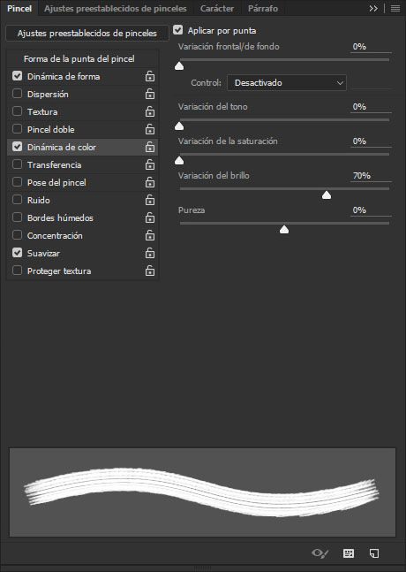Open the Control dropdown set to Desactivado
Screen dimensions: 406x572
pos(287,83)
